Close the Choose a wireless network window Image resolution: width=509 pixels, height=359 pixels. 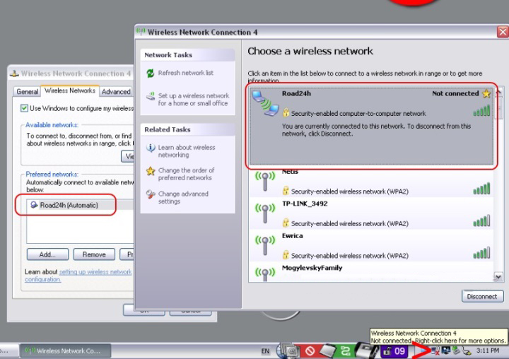(x=503, y=32)
